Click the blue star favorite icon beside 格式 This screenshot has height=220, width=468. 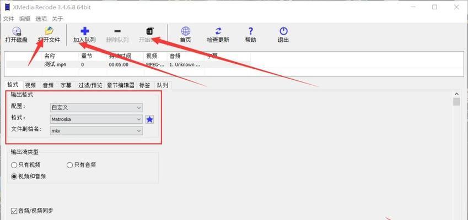[149, 119]
